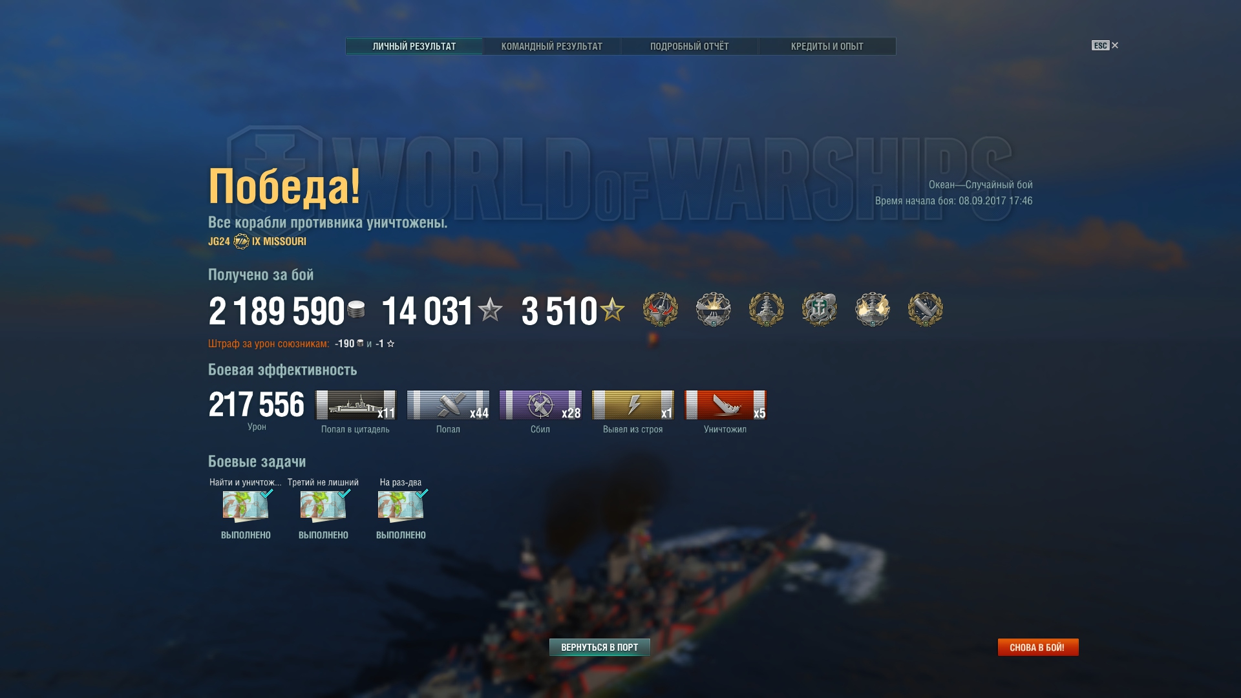
Task: Click the Вывел из строя x1 ribbon
Action: tap(633, 405)
